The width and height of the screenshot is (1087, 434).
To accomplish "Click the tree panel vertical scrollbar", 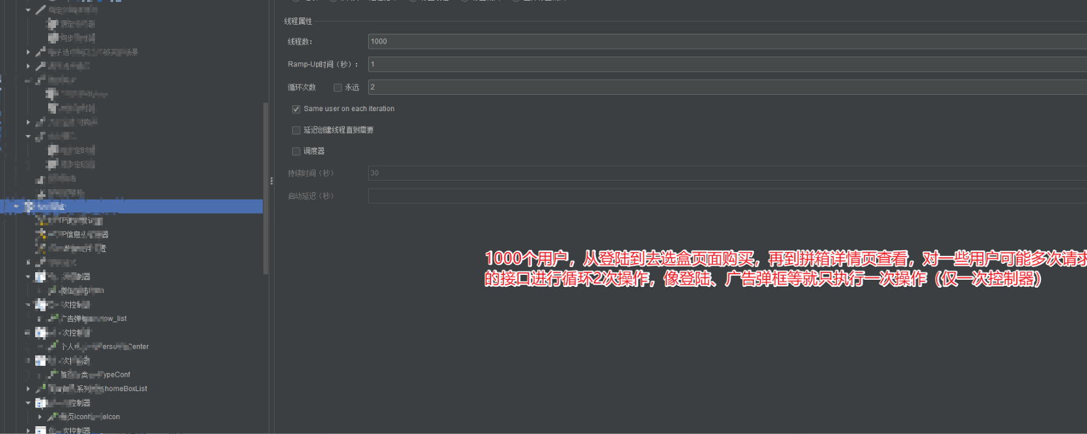I will pos(265,188).
